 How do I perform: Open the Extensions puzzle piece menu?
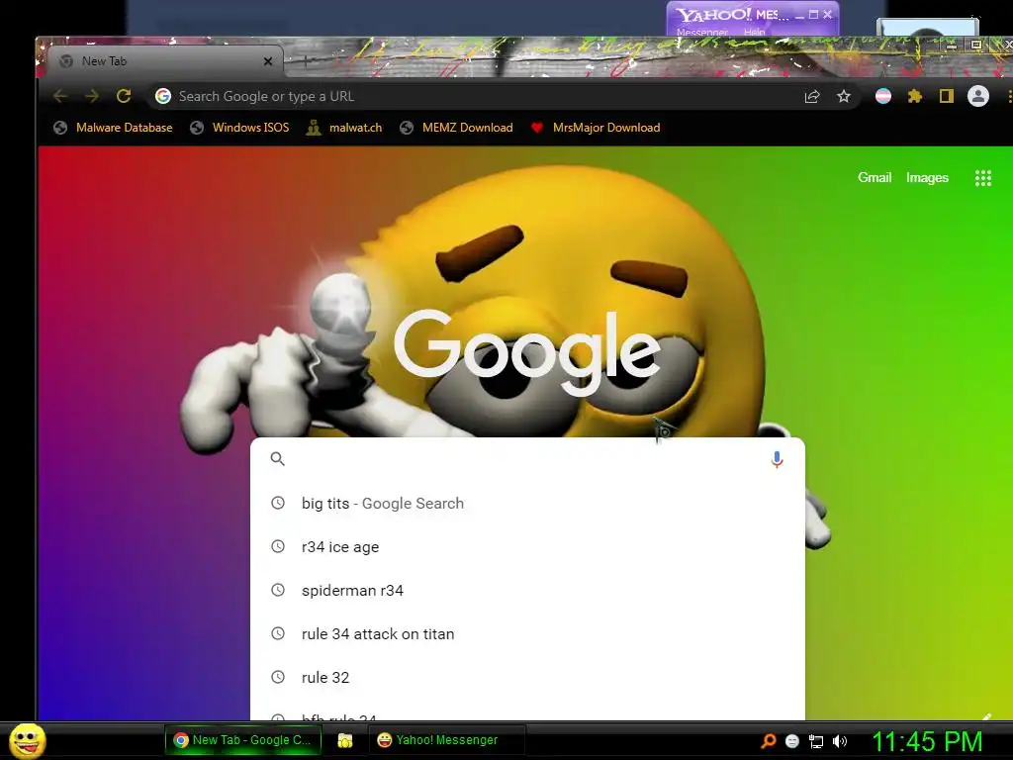click(915, 96)
